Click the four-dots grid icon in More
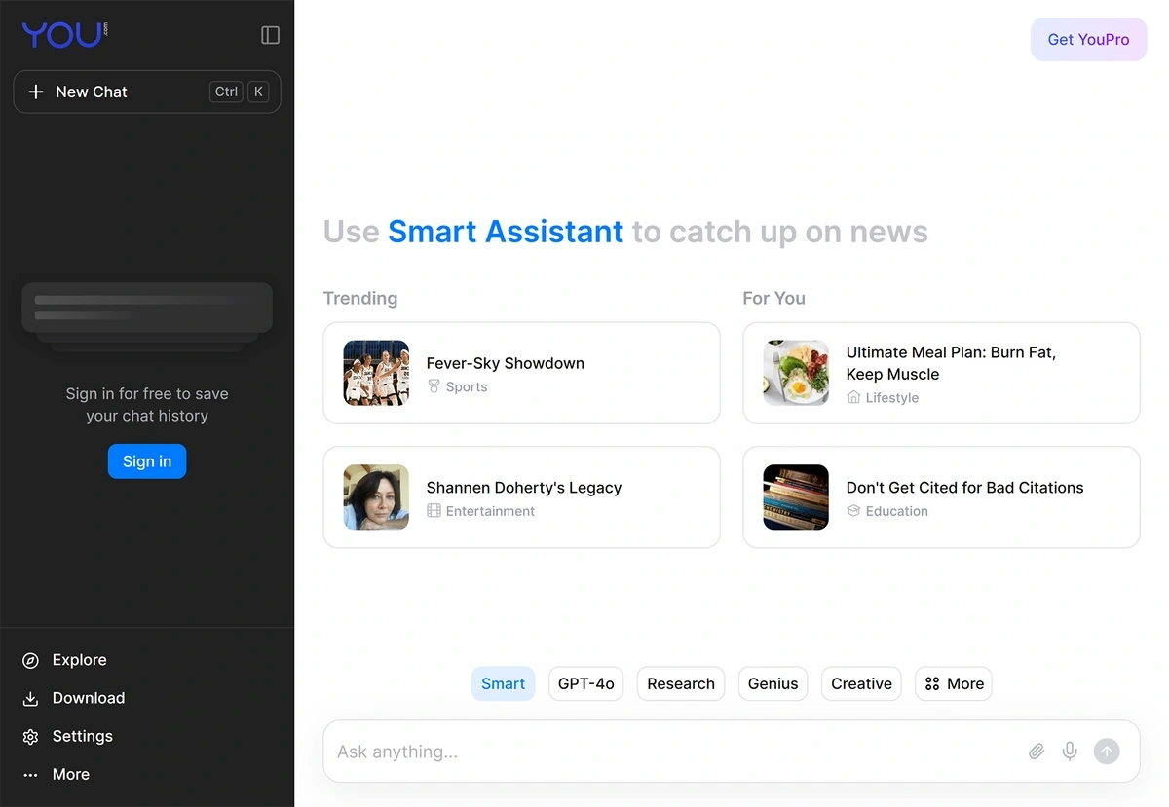This screenshot has width=1169, height=807. pyautogui.click(x=932, y=684)
